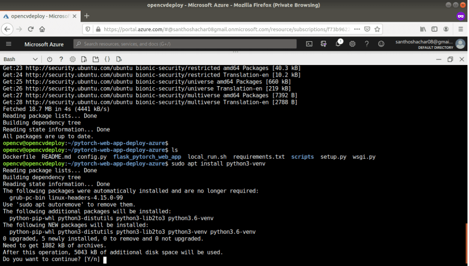469x266 pixels.
Task: Click the shell pane resize handle dots
Action: [x=236, y=52]
